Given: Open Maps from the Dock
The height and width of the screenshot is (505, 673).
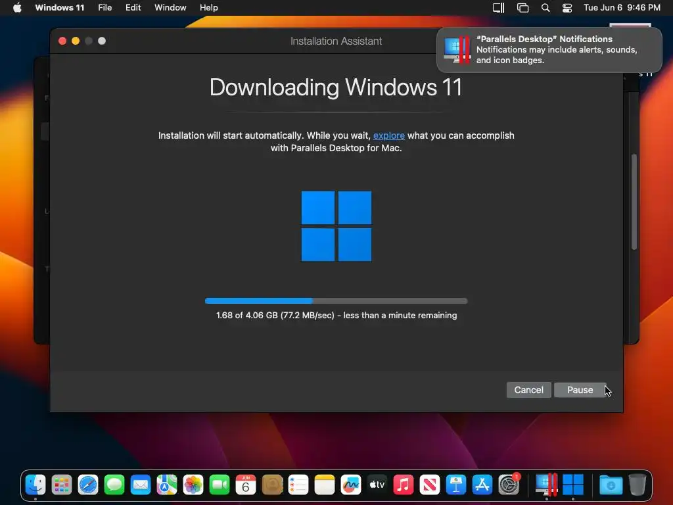Looking at the screenshot, I should point(167,485).
